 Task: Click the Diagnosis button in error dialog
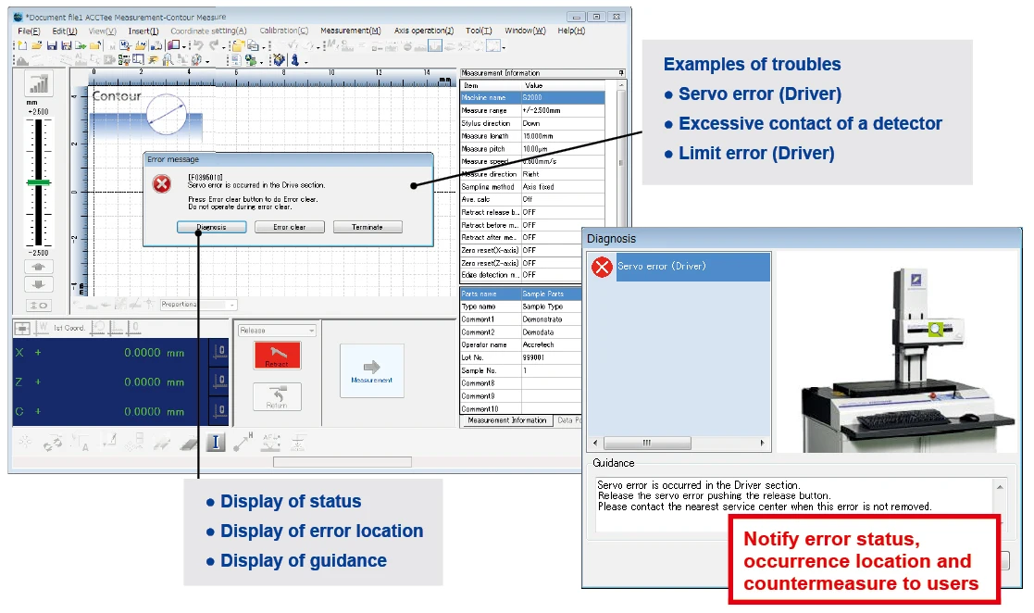coord(211,227)
